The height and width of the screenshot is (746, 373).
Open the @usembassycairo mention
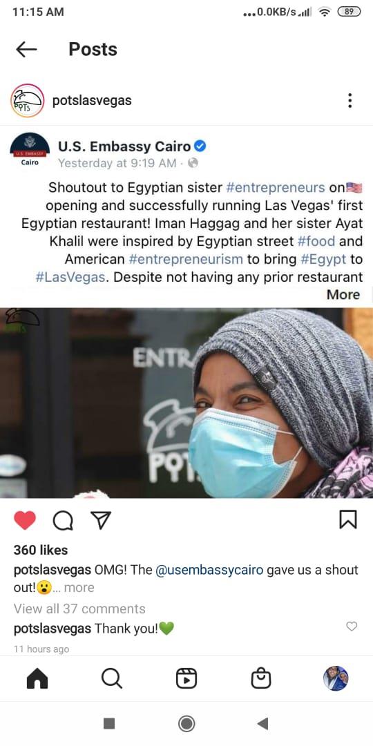[209, 570]
